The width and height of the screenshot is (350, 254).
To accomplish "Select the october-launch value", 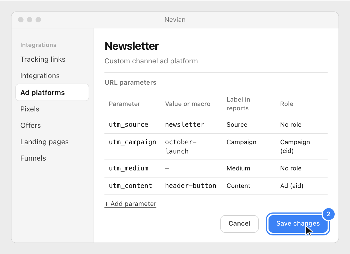I will (x=181, y=147).
